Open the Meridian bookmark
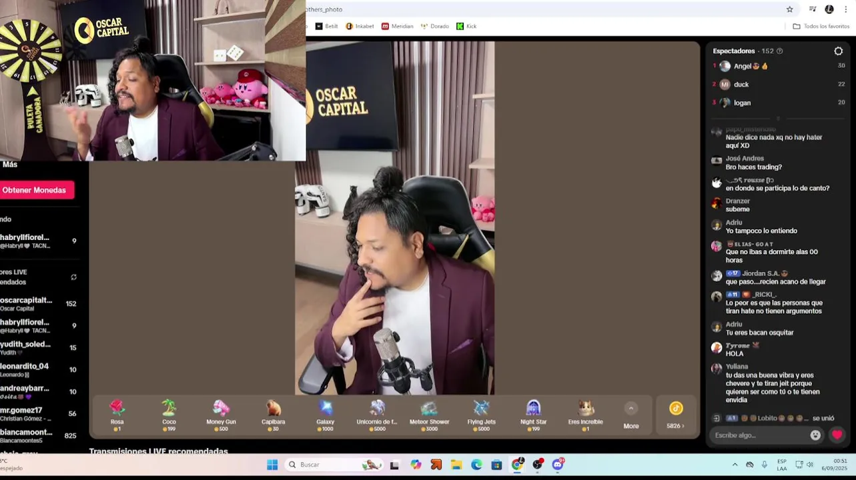 398,26
